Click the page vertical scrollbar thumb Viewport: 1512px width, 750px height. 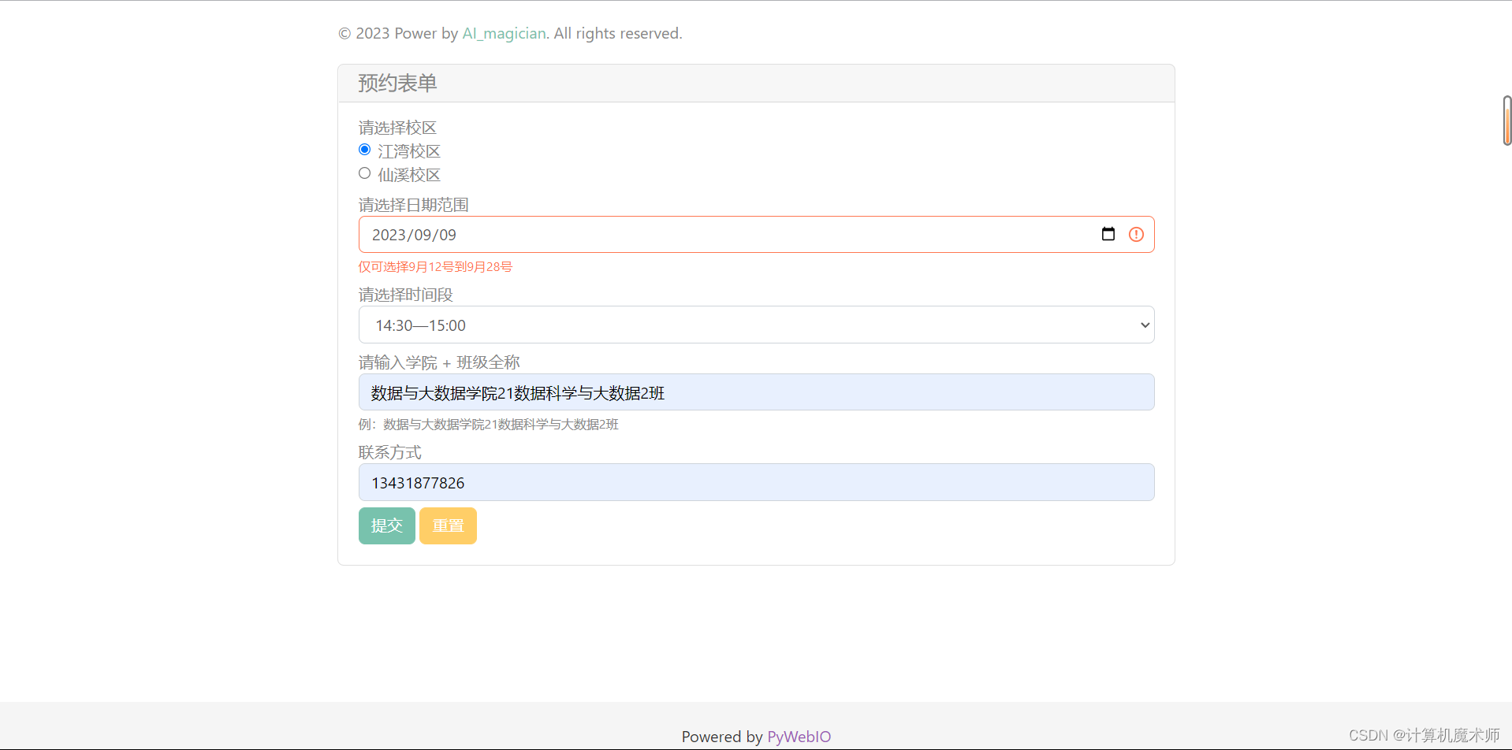(x=1506, y=121)
